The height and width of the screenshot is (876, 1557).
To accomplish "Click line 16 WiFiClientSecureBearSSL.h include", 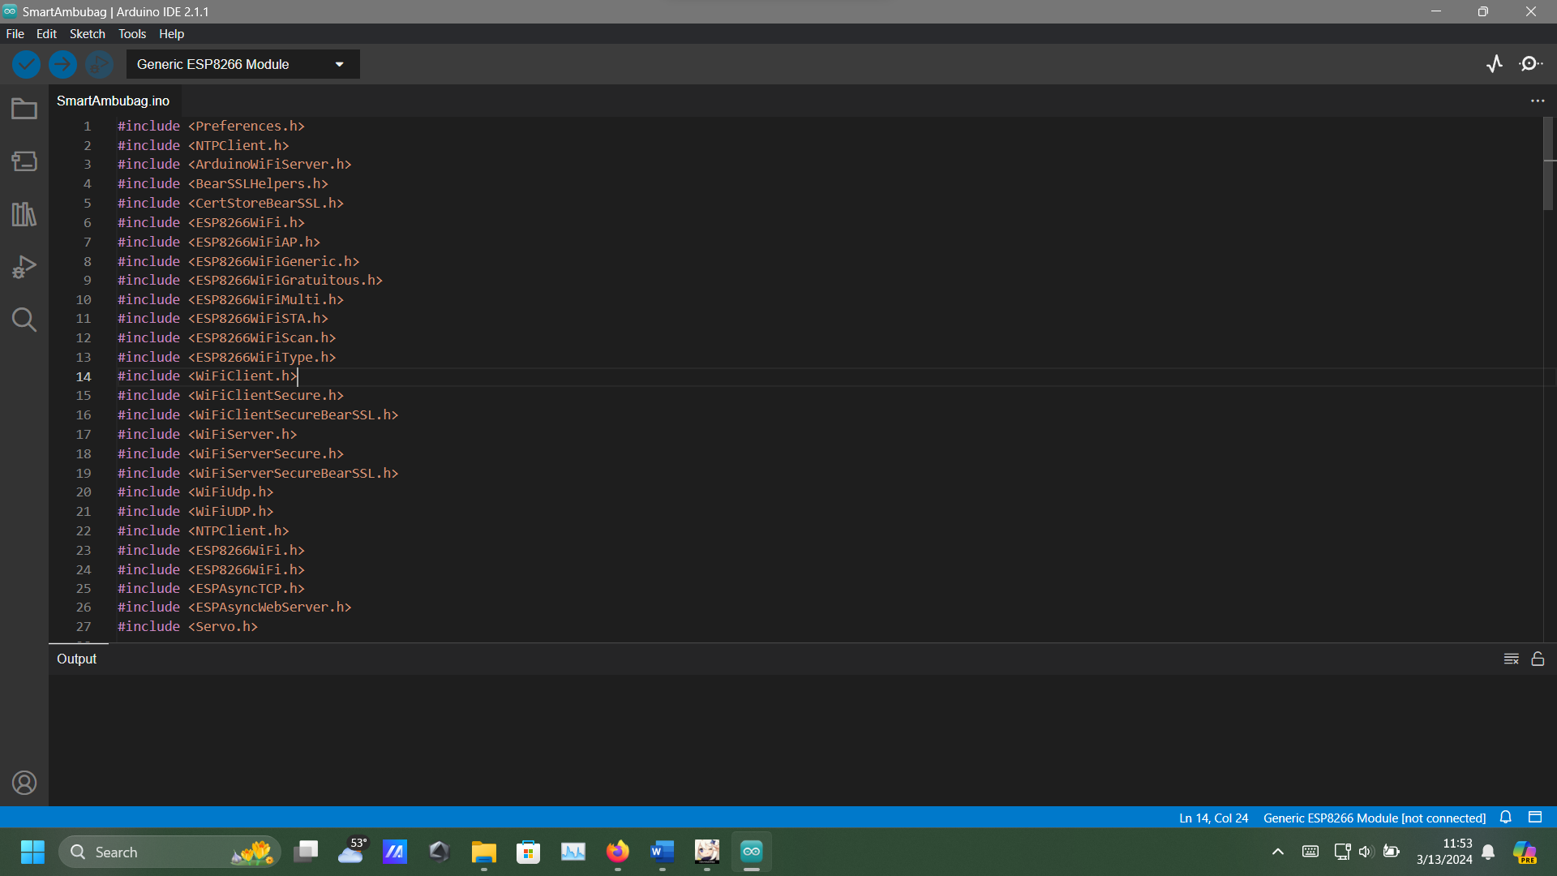I will [x=258, y=414].
